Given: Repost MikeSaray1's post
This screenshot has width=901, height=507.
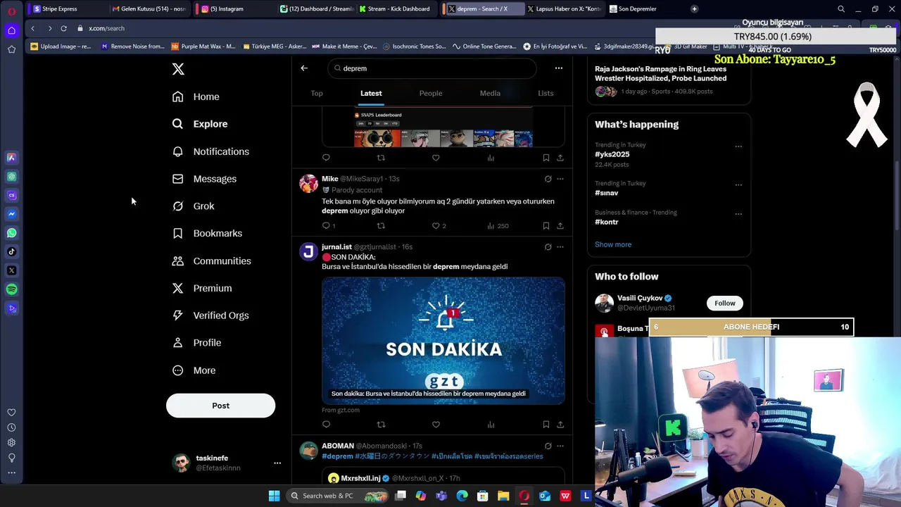Looking at the screenshot, I should pos(381,226).
